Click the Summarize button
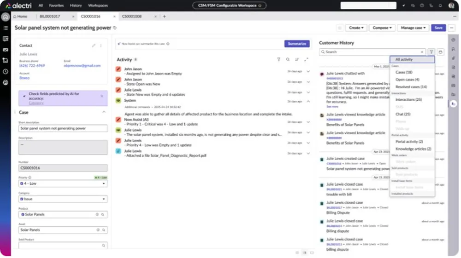The width and height of the screenshot is (461, 258). pyautogui.click(x=296, y=44)
